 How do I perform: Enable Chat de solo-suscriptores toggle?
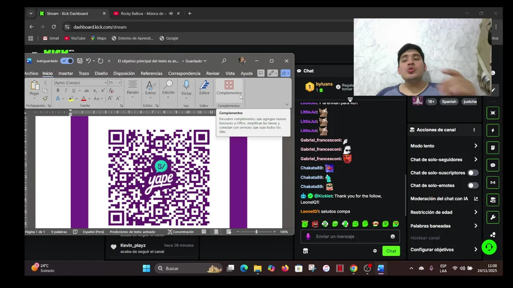pos(473,173)
